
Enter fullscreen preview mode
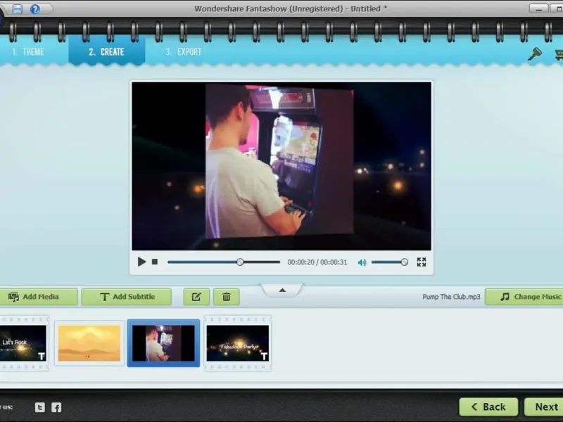point(421,262)
